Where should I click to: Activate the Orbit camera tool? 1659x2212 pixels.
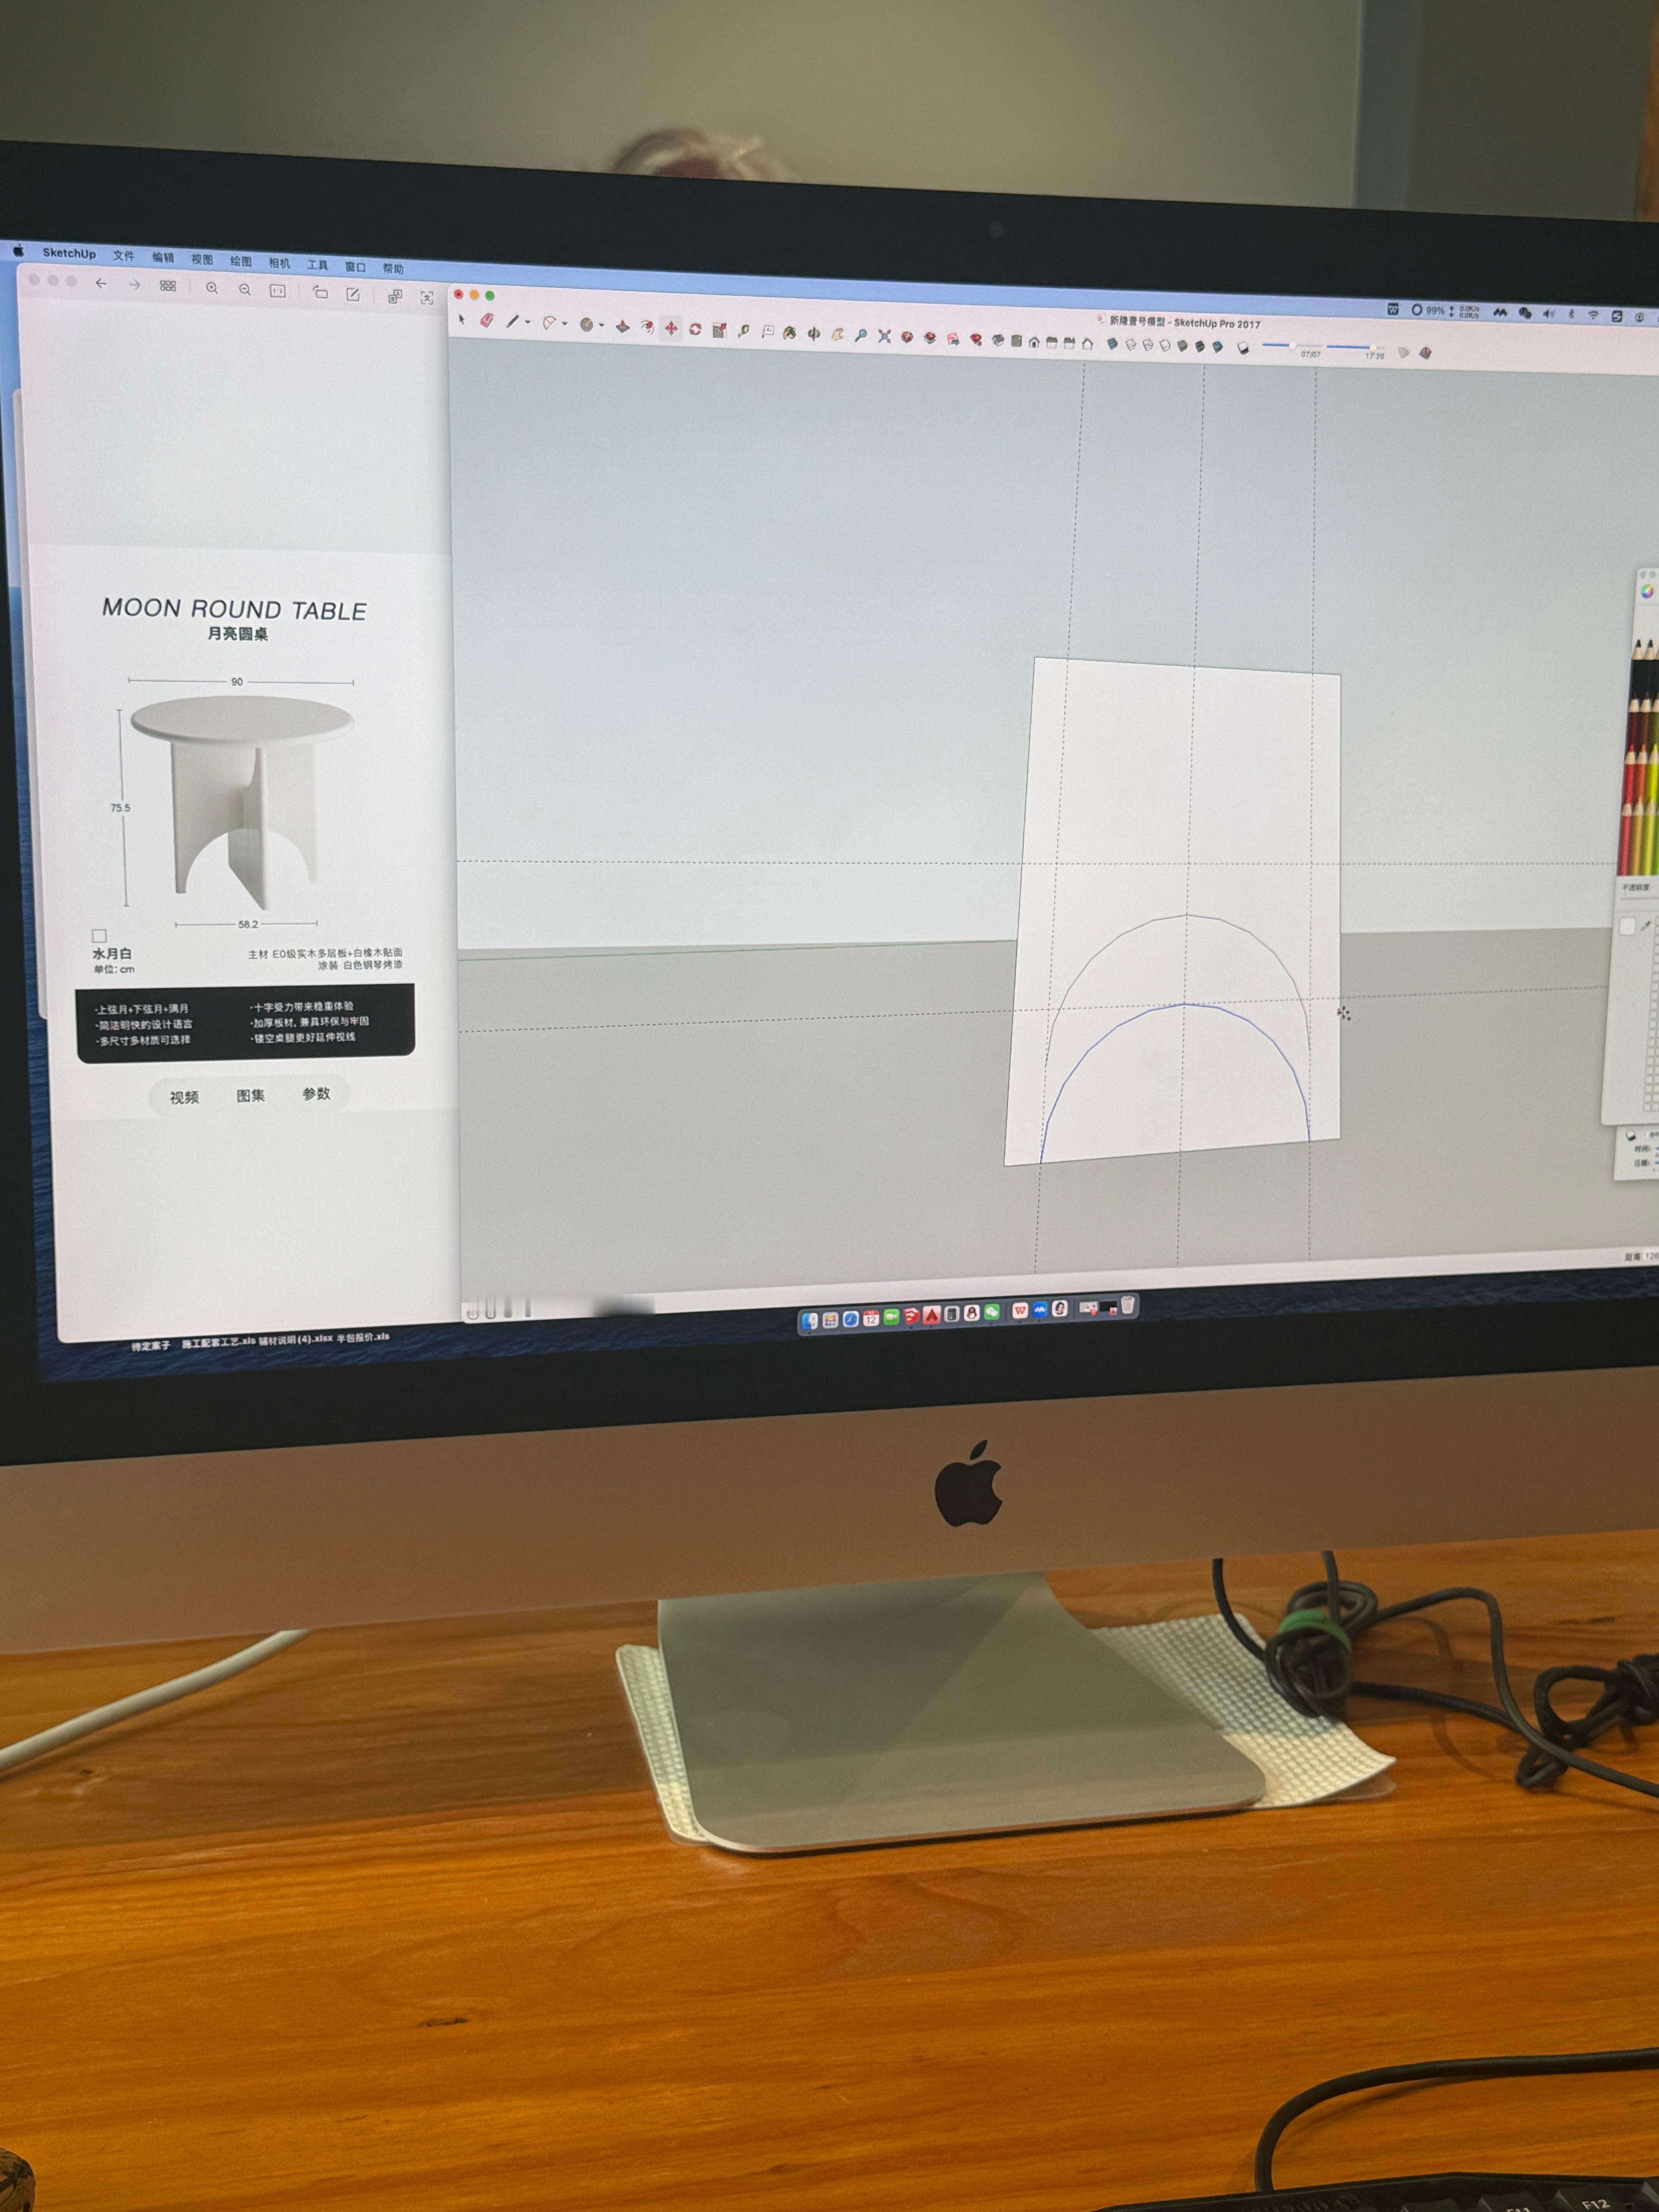[814, 334]
